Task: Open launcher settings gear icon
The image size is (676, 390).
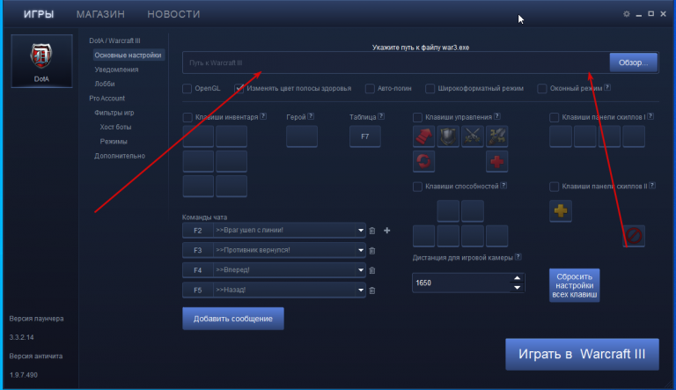Action: (x=627, y=14)
